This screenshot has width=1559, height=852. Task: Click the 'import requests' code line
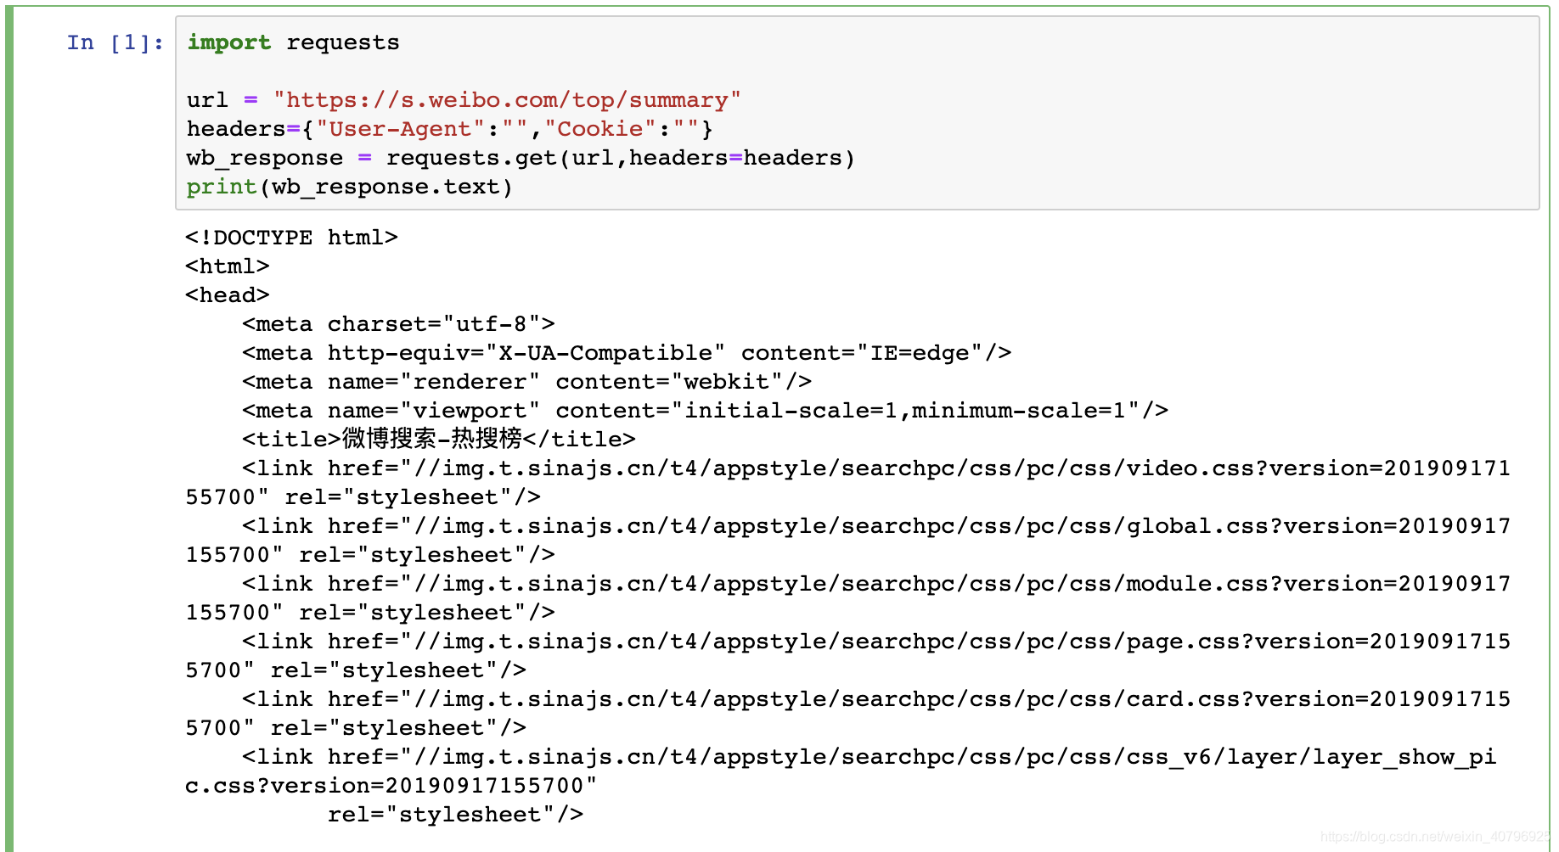click(x=293, y=42)
